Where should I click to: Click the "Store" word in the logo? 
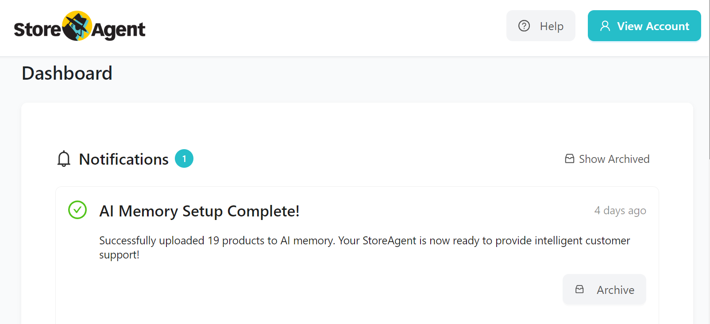click(37, 30)
